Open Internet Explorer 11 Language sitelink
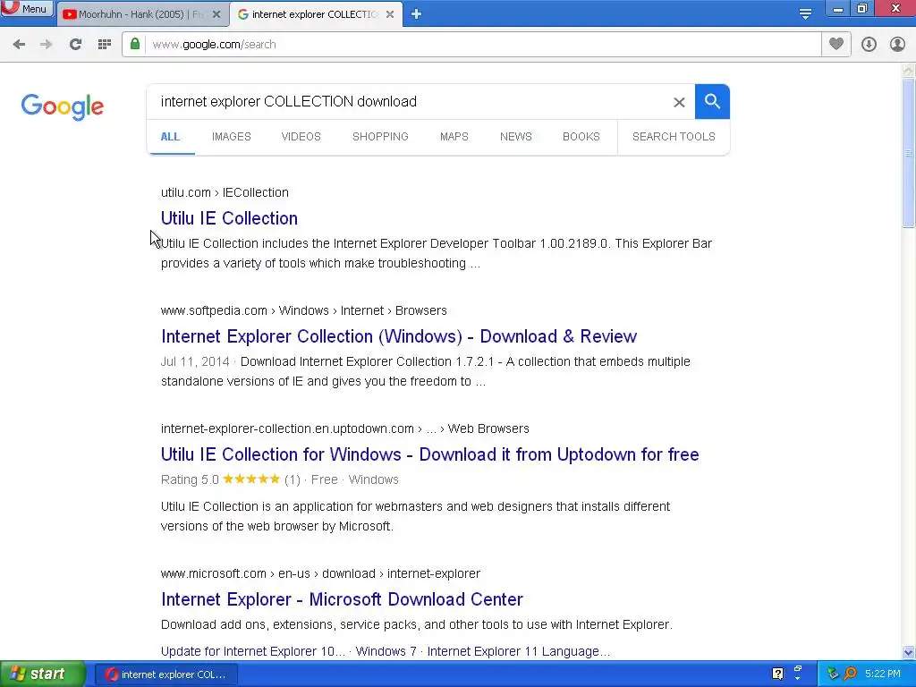 (x=519, y=651)
